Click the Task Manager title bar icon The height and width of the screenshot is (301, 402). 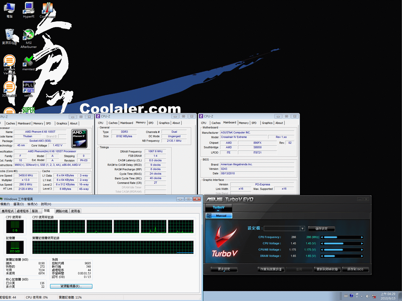click(1, 199)
